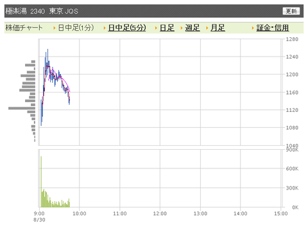Click the 900K volume axis label
Viewport: 308px width, 232px height.
(x=292, y=150)
